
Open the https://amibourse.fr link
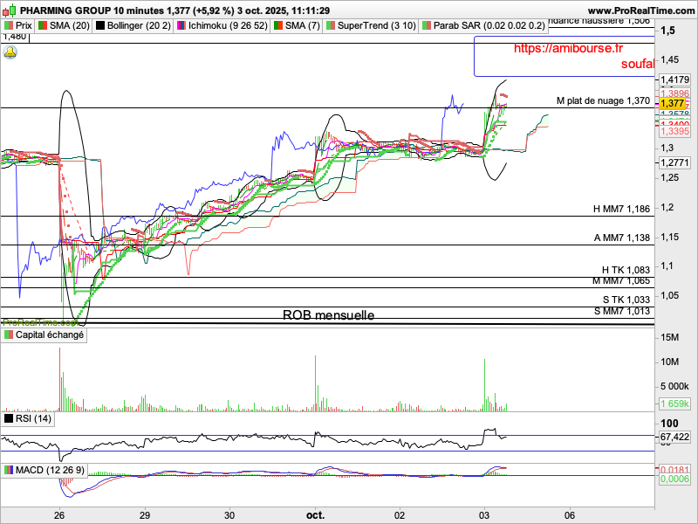click(569, 48)
